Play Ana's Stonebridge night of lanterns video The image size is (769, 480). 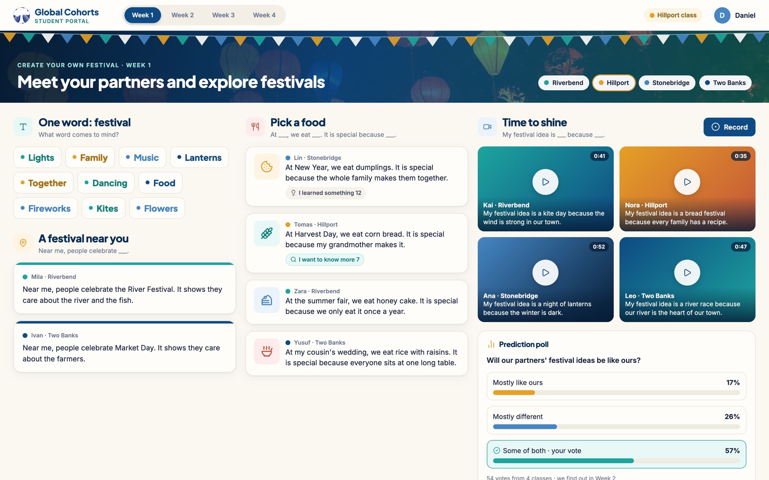(545, 273)
